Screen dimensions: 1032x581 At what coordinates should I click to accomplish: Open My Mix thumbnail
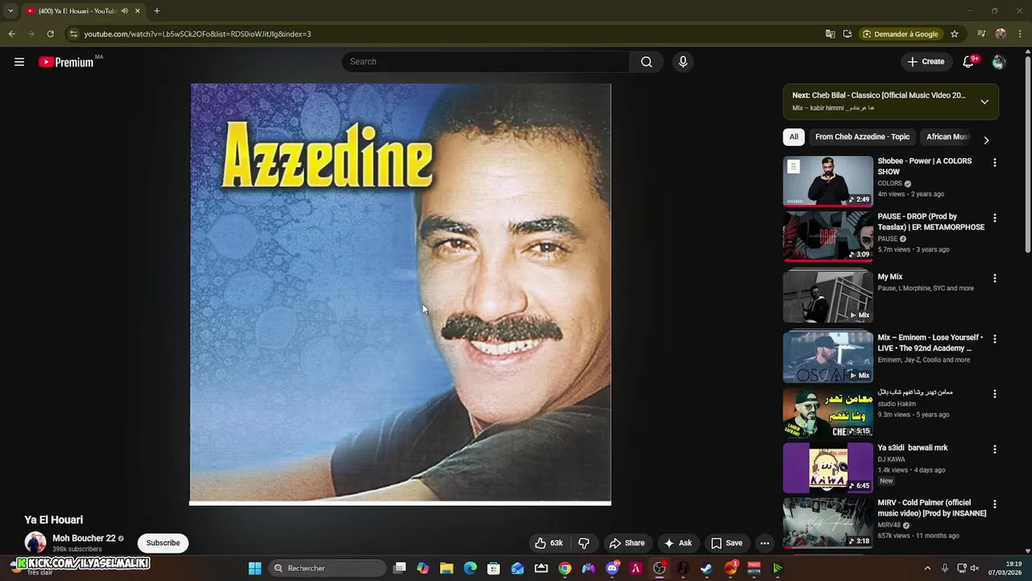(x=828, y=297)
